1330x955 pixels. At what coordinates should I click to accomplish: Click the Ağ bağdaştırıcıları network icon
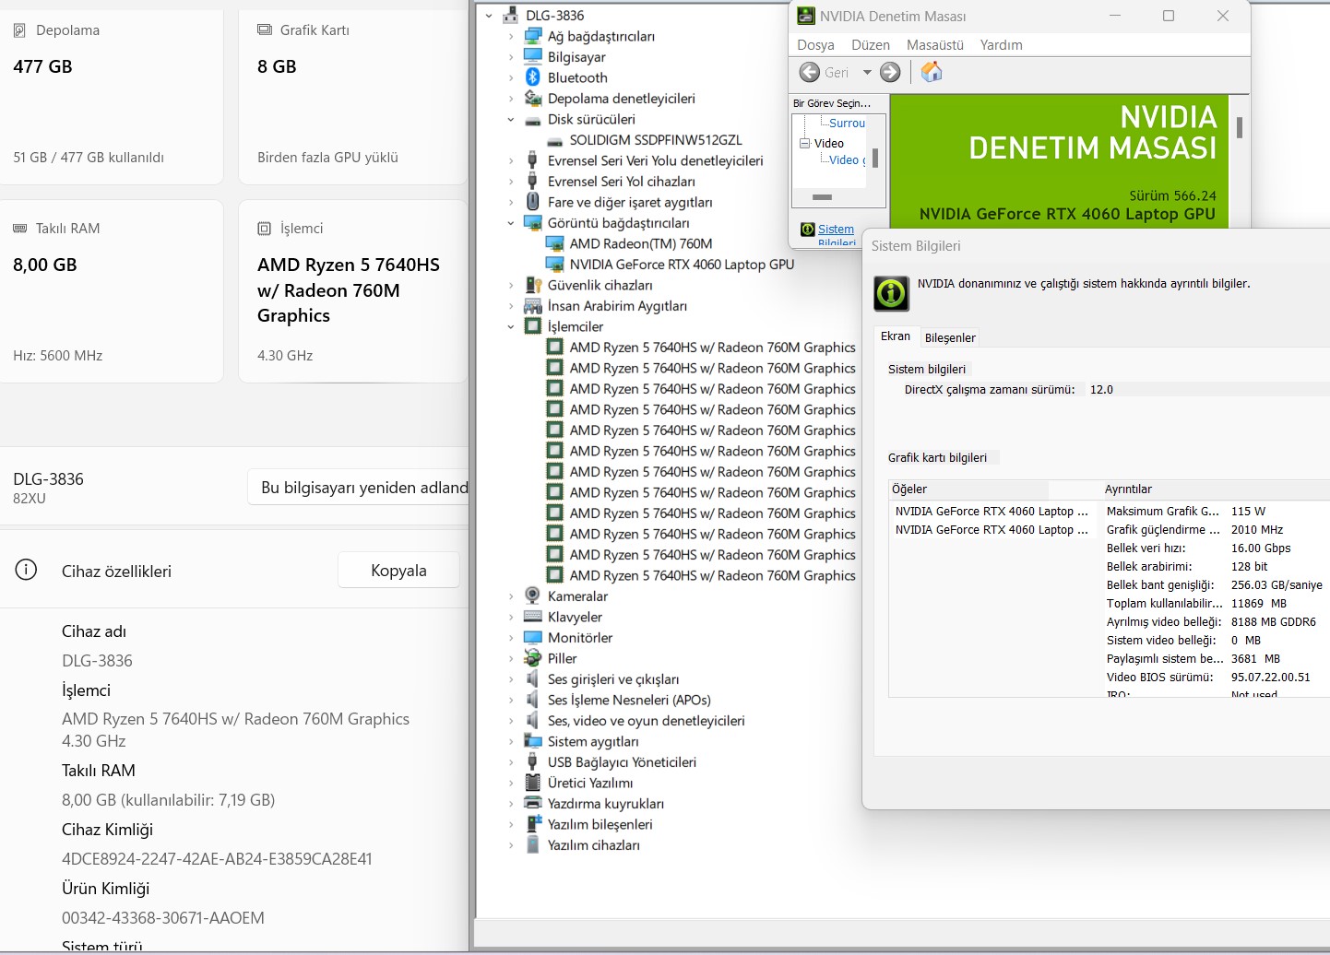click(x=532, y=36)
